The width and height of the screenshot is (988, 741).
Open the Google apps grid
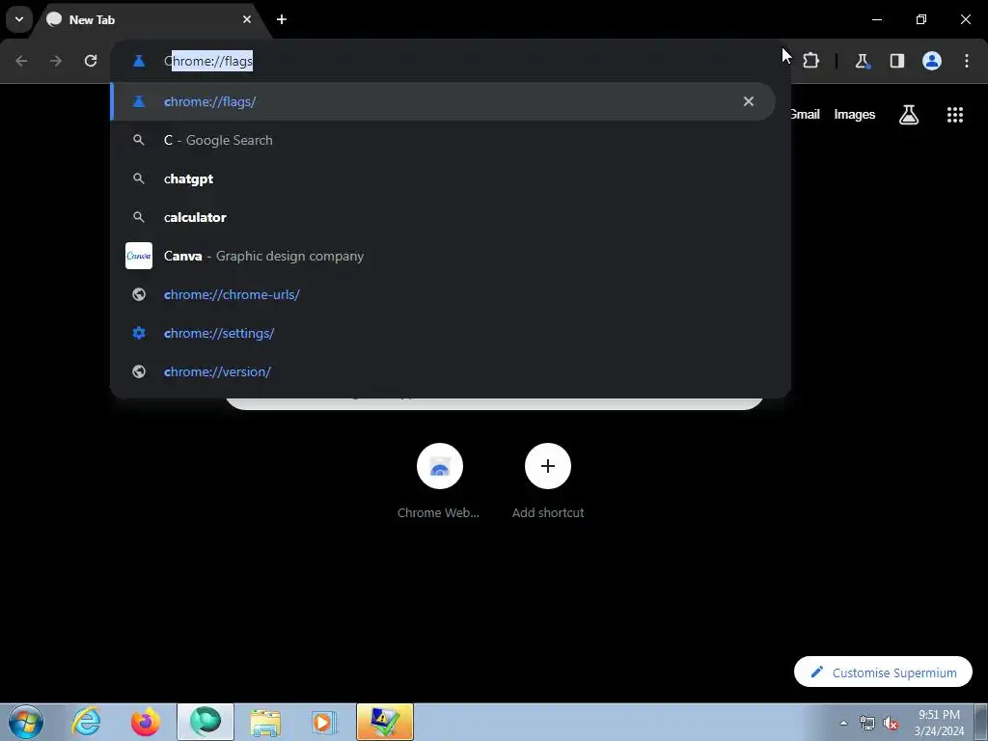(954, 115)
